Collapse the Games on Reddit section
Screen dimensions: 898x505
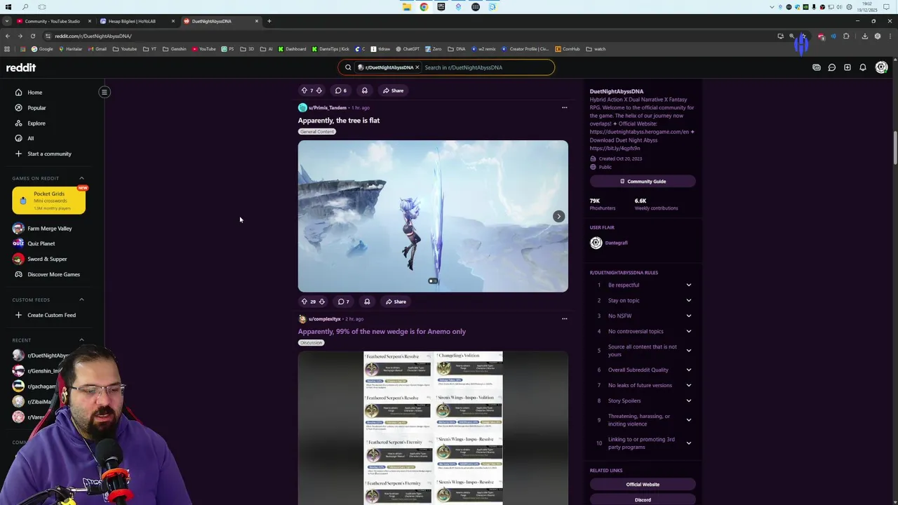click(x=81, y=178)
